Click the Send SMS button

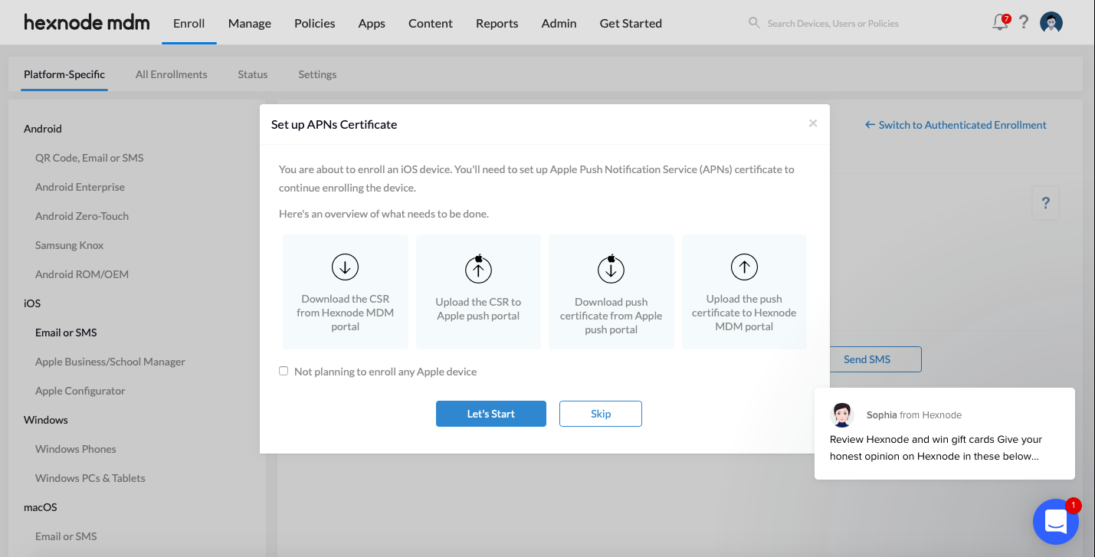pos(875,359)
